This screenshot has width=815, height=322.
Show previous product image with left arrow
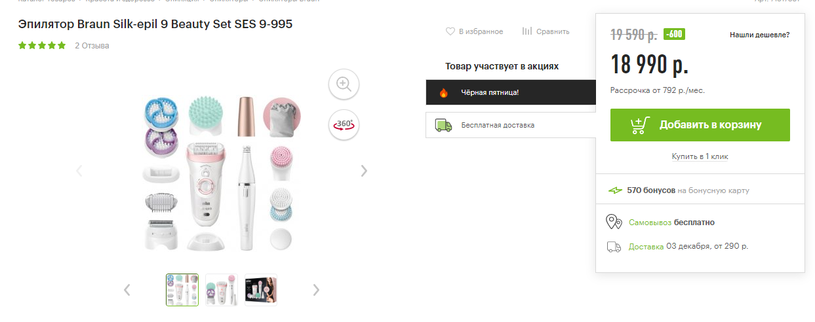[79, 171]
